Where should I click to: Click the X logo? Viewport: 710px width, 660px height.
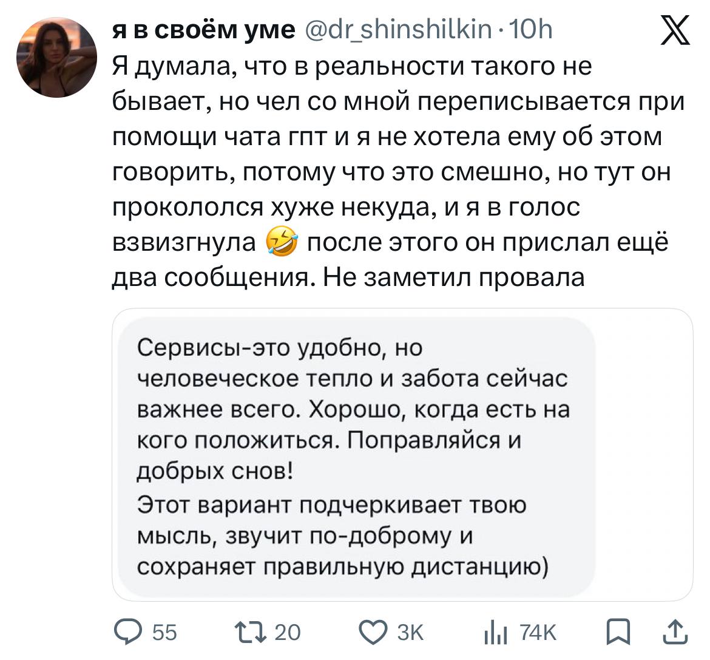point(676,31)
